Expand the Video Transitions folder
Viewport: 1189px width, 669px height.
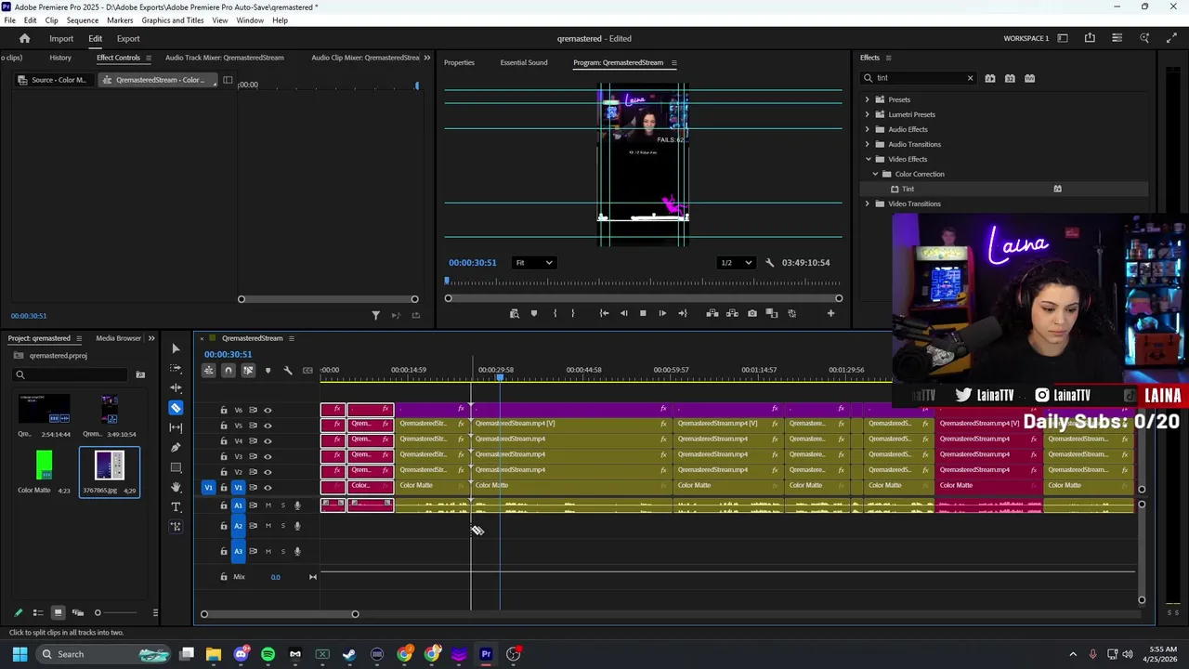(868, 203)
